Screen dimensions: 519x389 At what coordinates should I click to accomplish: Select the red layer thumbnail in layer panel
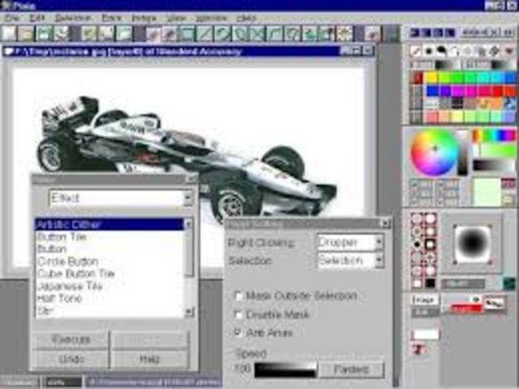coord(466,309)
